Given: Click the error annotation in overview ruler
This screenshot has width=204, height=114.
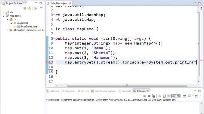Looking at the screenshot, I should tap(201, 60).
